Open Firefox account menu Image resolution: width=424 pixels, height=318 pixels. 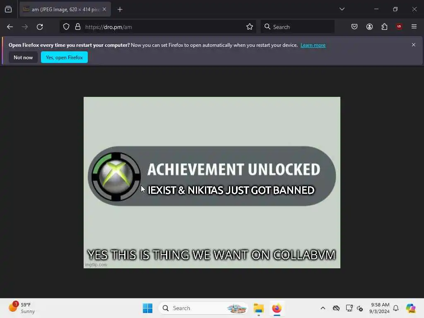pyautogui.click(x=369, y=27)
